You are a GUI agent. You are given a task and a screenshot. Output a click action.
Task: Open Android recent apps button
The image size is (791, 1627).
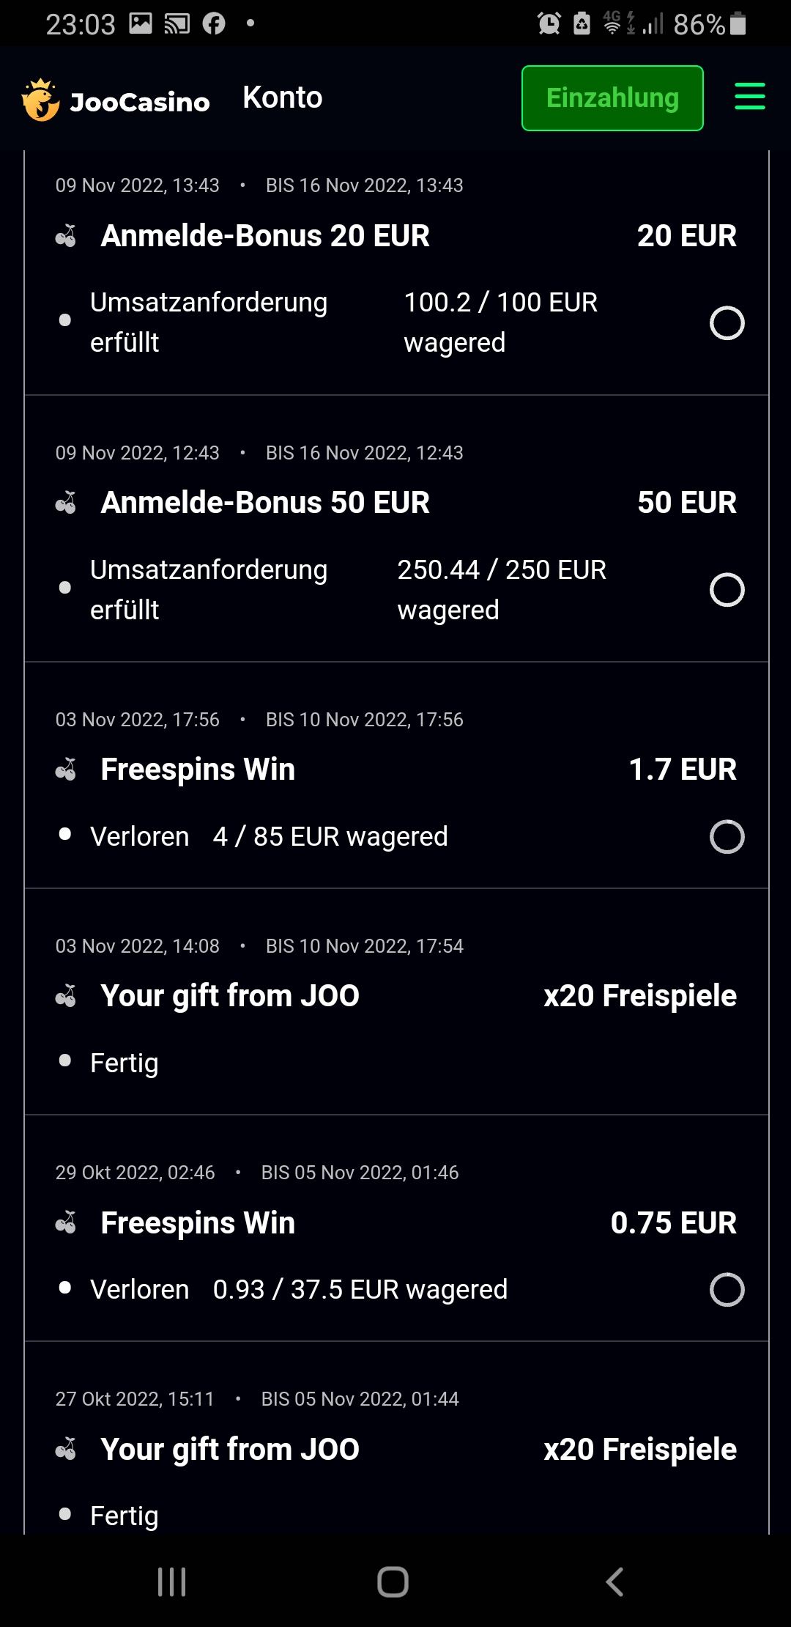(x=172, y=1582)
